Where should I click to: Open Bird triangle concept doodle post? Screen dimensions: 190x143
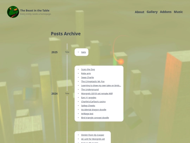[x=95, y=118]
